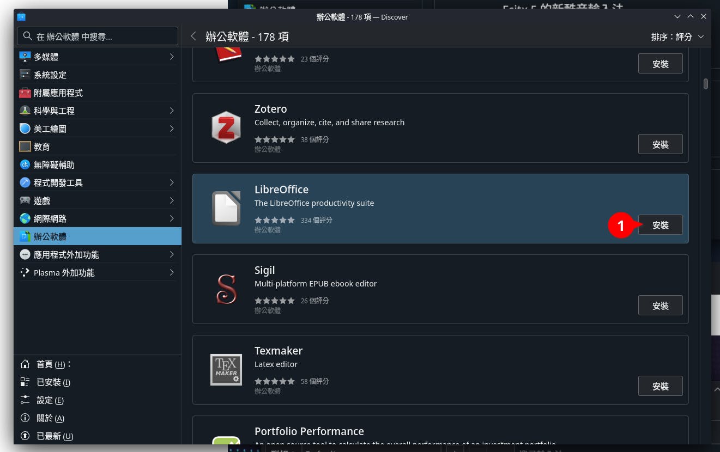Click the 遊戲 gamepad icon

[25, 200]
